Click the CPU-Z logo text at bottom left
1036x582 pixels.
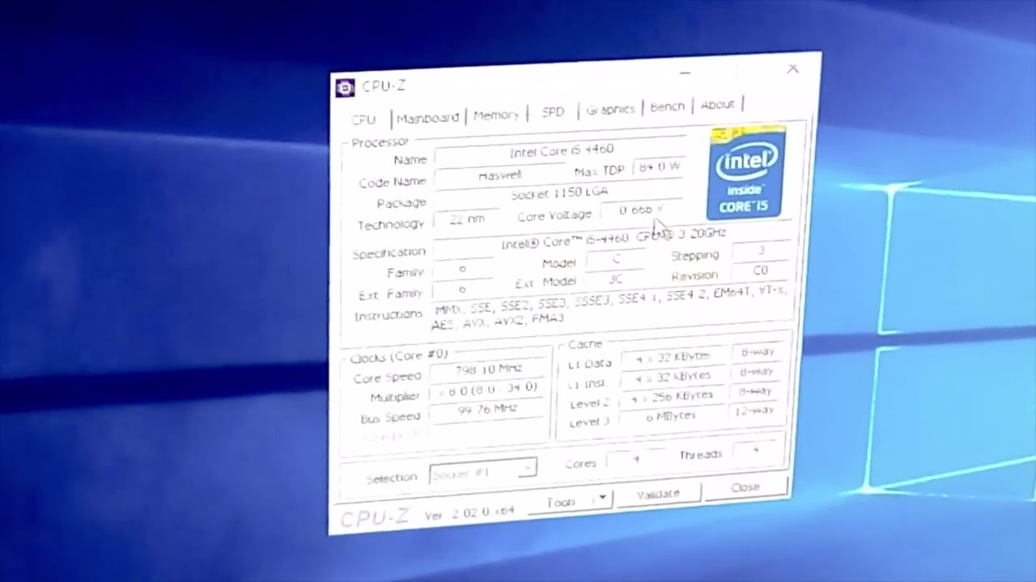pyautogui.click(x=374, y=517)
